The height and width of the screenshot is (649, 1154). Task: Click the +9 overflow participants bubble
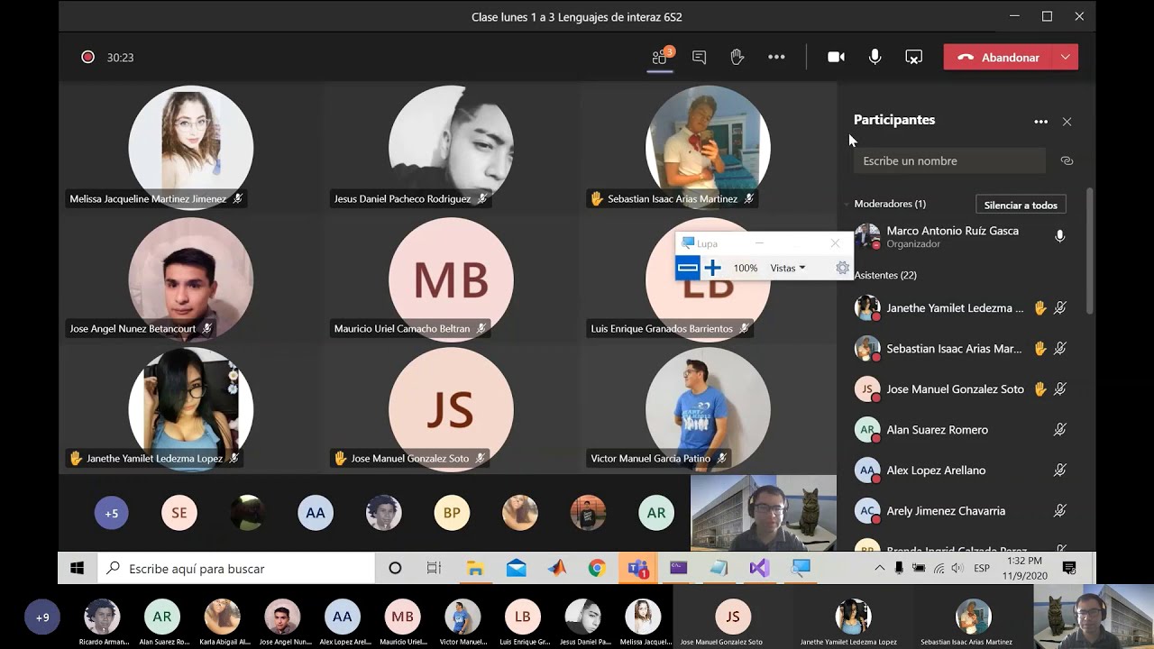click(x=42, y=617)
